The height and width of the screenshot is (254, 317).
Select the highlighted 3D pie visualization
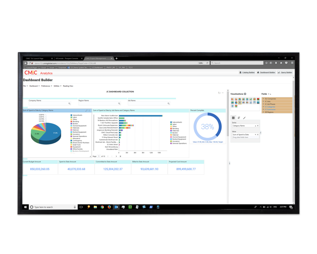(240, 103)
